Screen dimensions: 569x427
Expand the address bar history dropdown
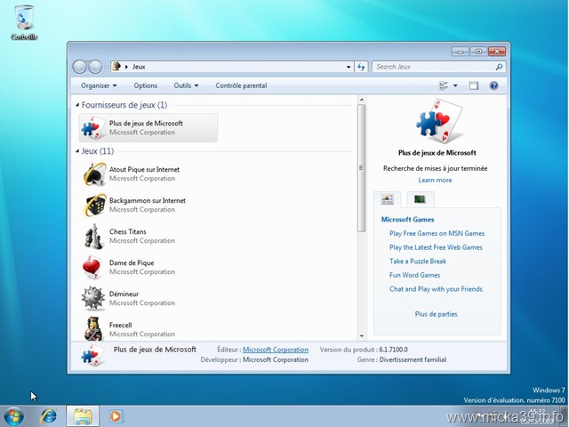(349, 67)
